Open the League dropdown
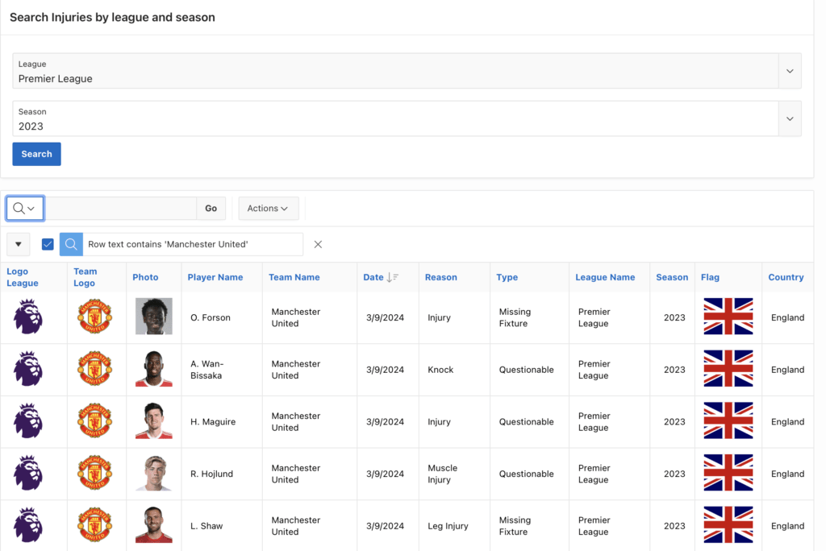 coord(790,71)
